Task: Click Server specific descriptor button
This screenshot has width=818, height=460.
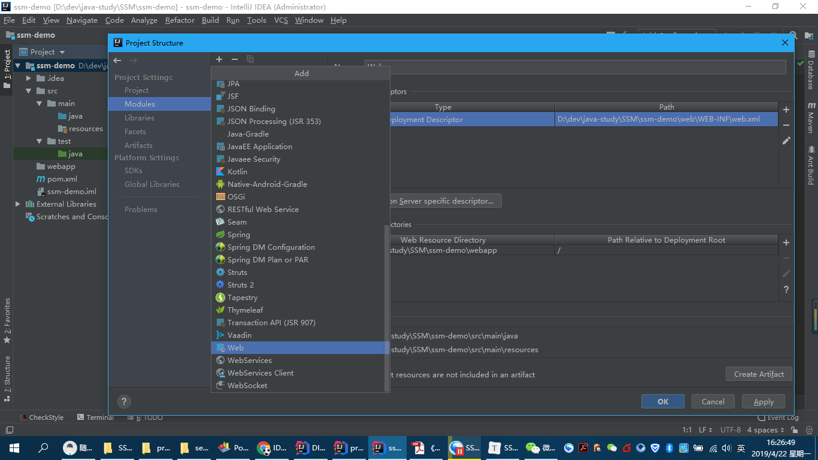Action: [446, 201]
